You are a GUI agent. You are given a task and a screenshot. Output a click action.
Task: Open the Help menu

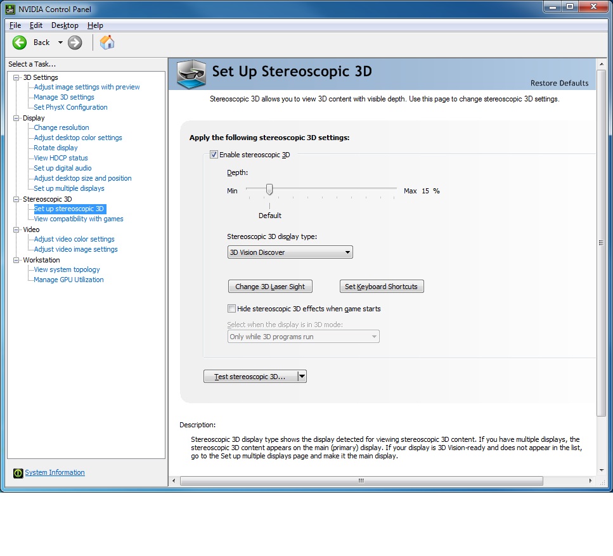point(95,25)
